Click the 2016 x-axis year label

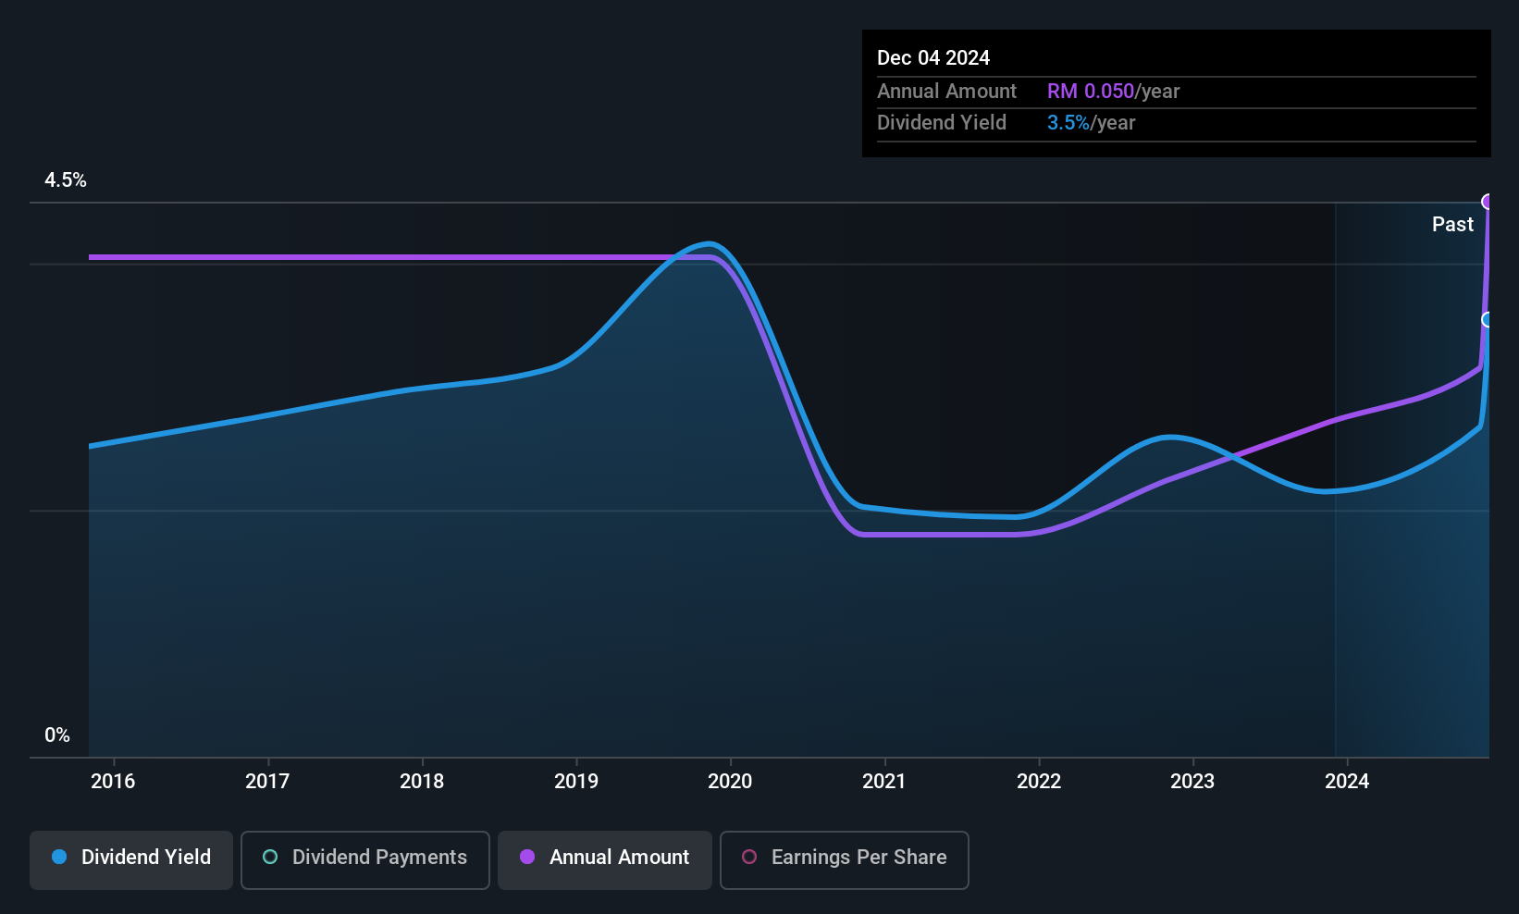pos(113,782)
